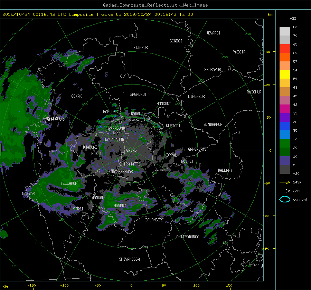
Task: Click the YADGIR city label
Action: (x=239, y=52)
